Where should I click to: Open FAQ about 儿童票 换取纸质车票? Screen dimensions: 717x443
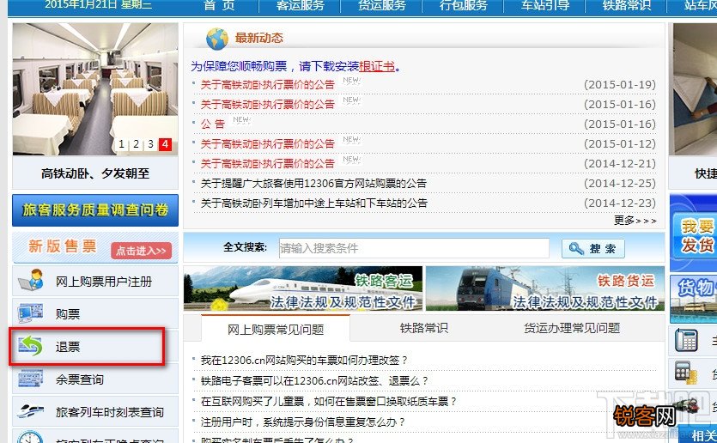point(329,402)
